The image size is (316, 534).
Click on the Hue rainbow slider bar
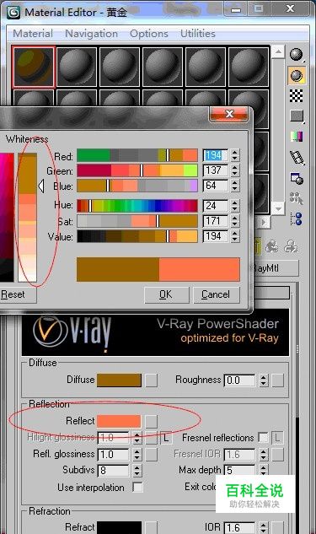(137, 206)
